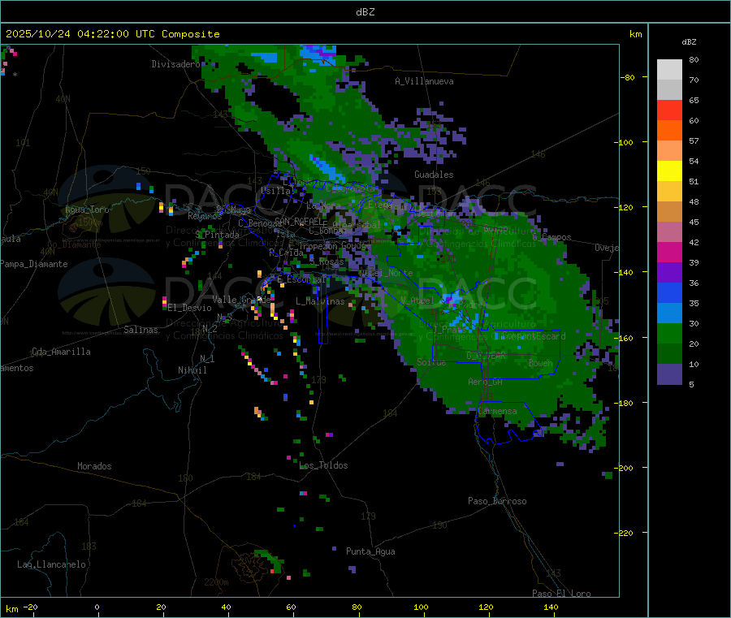Click the -80 km vertical axis tick
731x618 pixels.
click(x=627, y=77)
